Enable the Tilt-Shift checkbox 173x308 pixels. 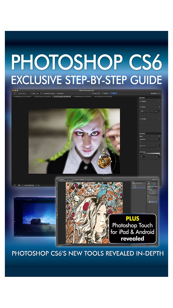click(x=159, y=119)
